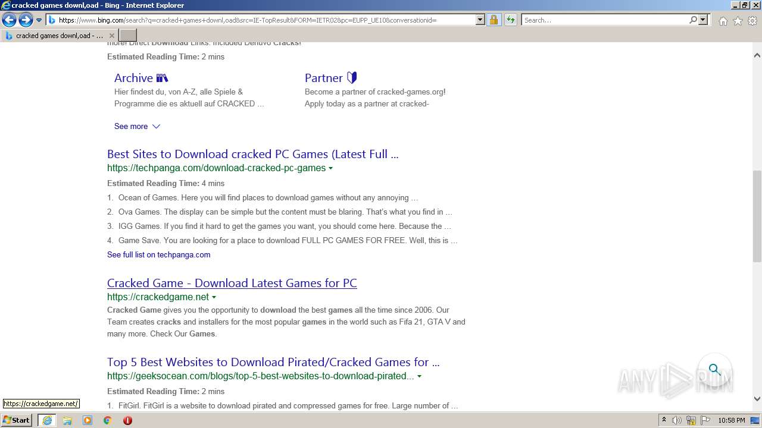Open the Archive sitelink
The height and width of the screenshot is (428, 762).
[141, 78]
